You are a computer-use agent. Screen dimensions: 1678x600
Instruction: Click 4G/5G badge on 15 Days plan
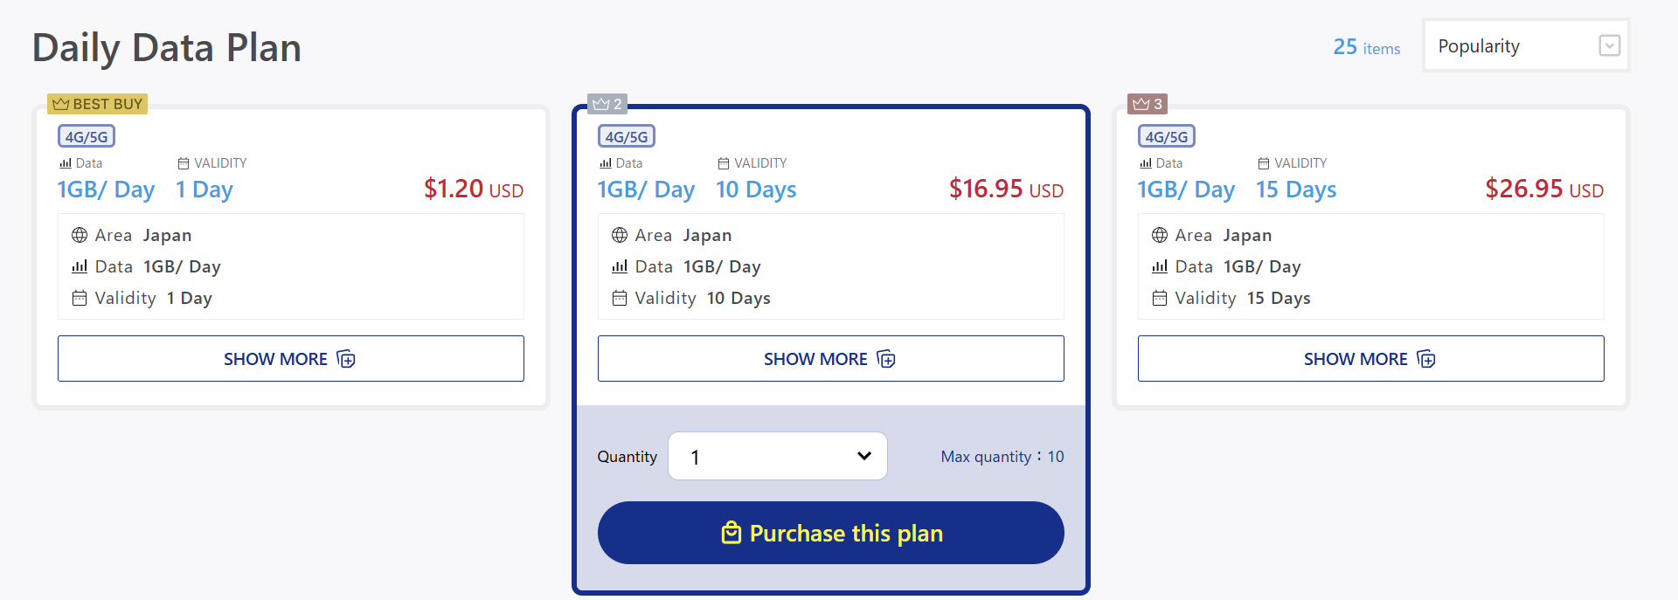click(1167, 136)
